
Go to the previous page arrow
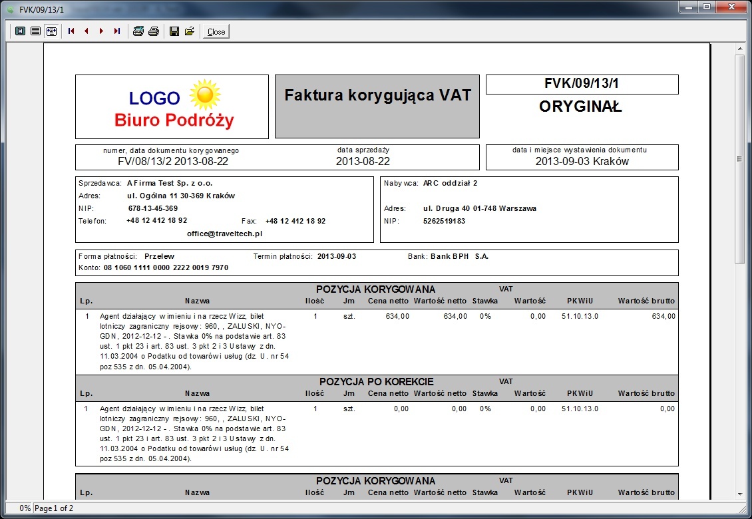[87, 31]
